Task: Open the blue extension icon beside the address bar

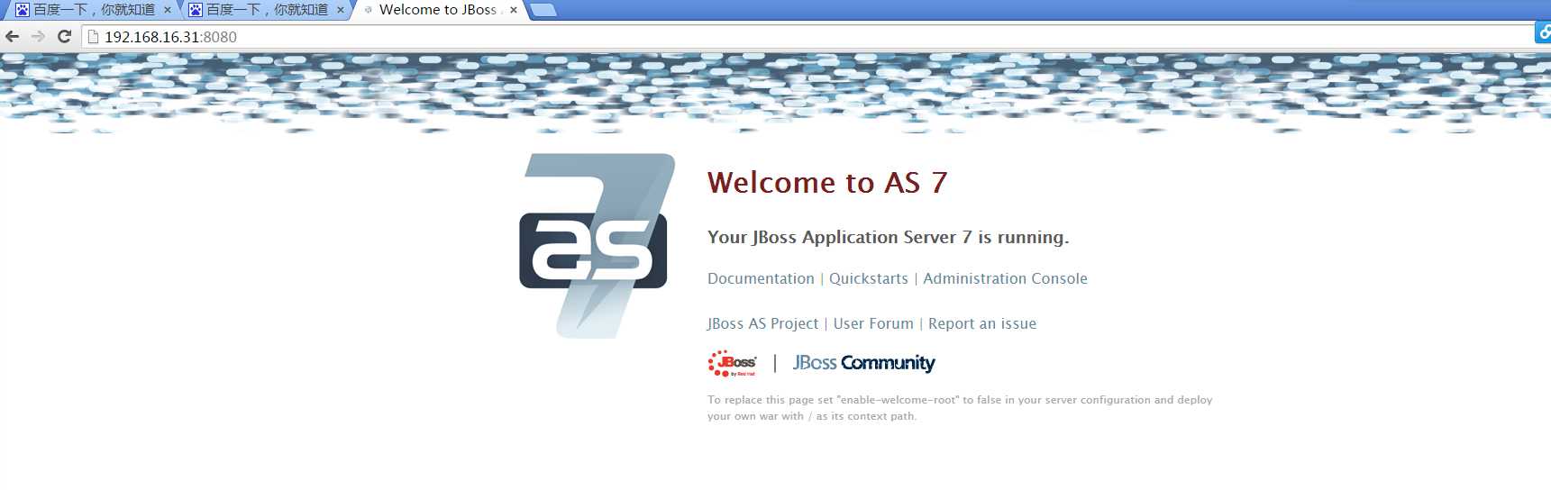Action: coord(1543,32)
